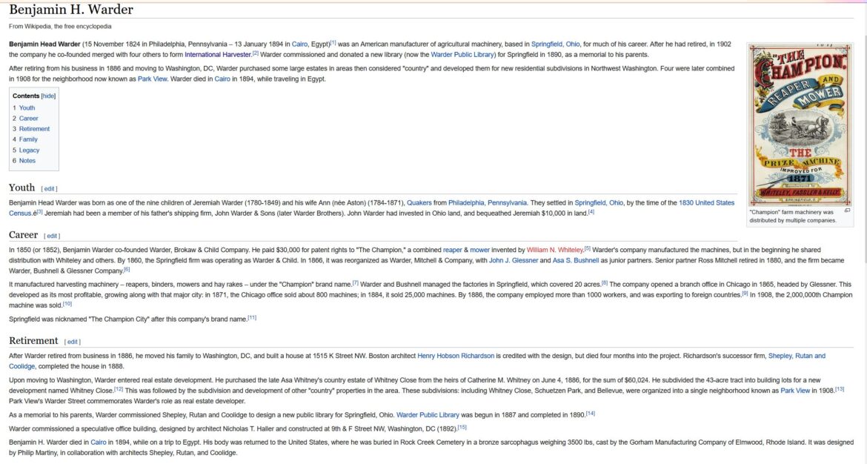
Task: Open the Park View link in the second intro paragraph
Action: [x=152, y=79]
